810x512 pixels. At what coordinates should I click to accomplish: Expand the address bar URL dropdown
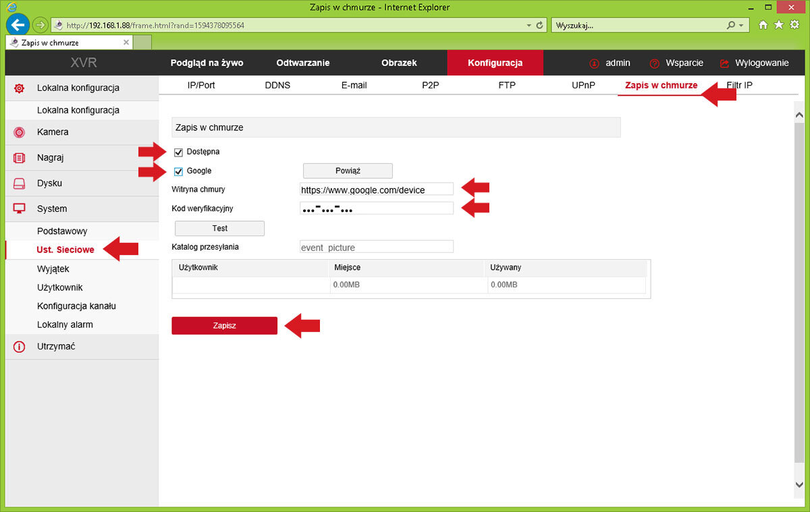click(529, 26)
